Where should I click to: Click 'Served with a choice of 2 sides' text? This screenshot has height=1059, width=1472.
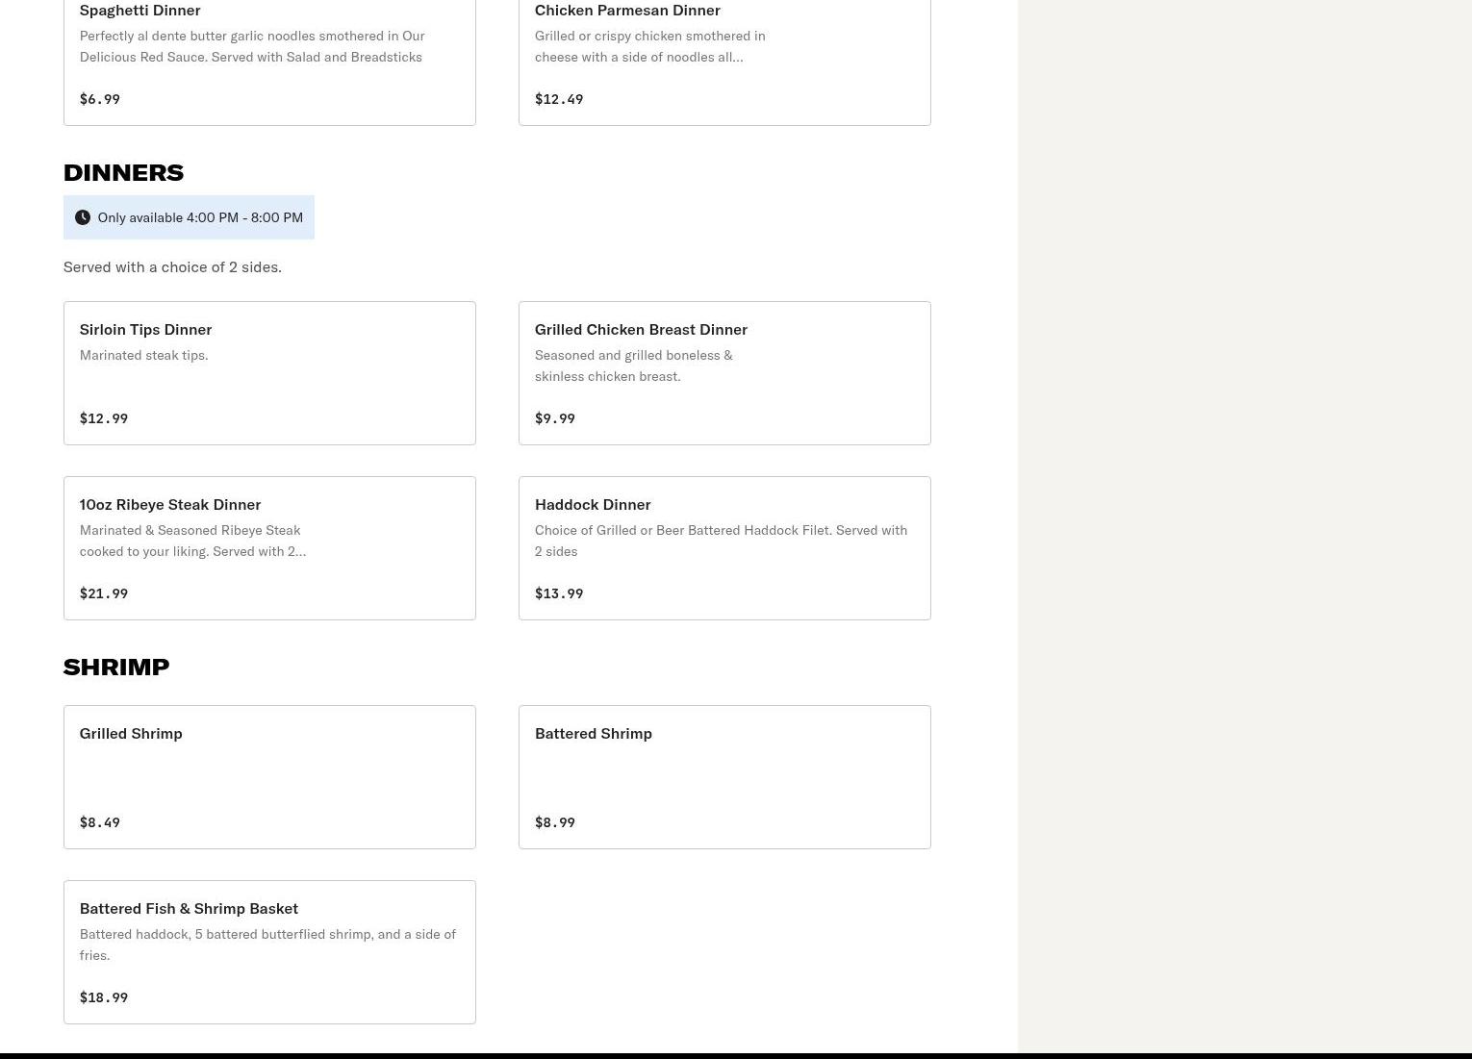(172, 266)
